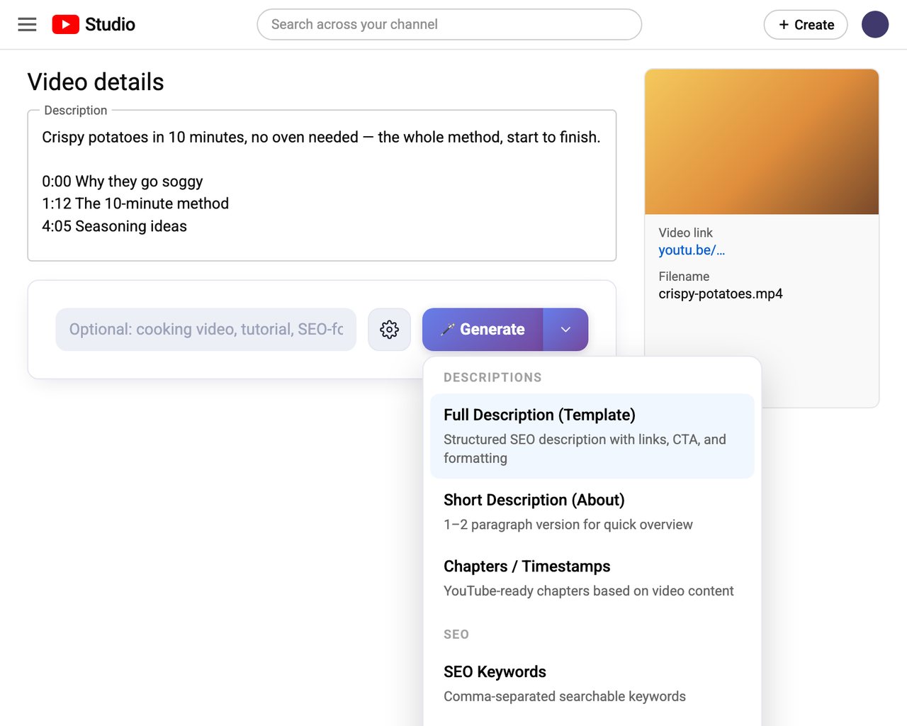Viewport: 907px width, 726px height.
Task: Open generator settings gear icon
Action: point(389,330)
